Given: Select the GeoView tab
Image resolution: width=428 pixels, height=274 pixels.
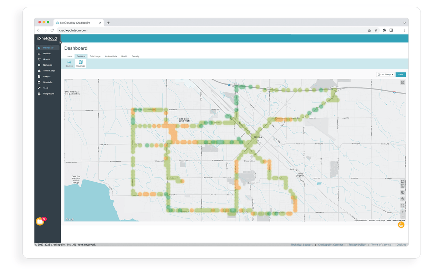Looking at the screenshot, I should click(81, 56).
